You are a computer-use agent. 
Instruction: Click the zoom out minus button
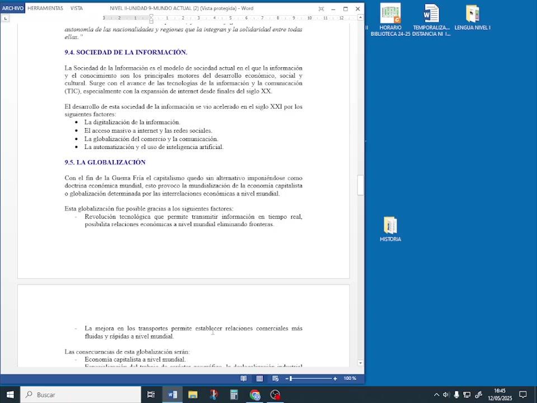(287, 379)
